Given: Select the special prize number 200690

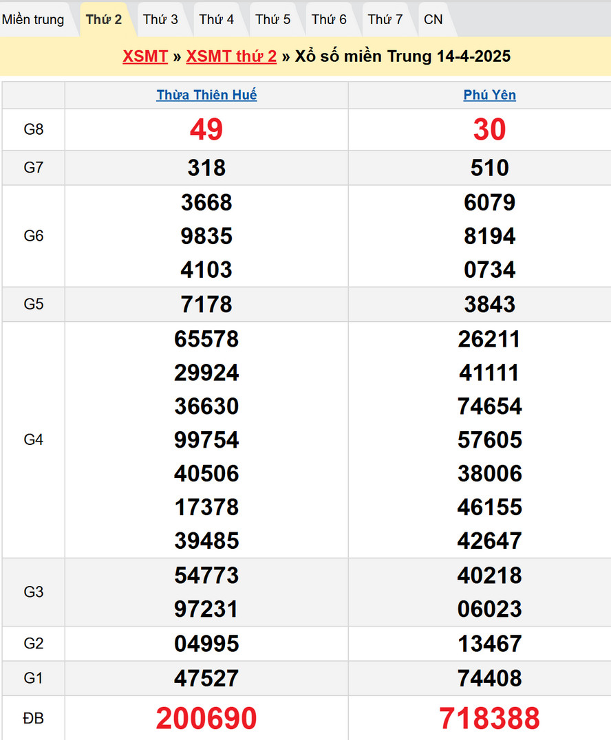Looking at the screenshot, I should [206, 718].
